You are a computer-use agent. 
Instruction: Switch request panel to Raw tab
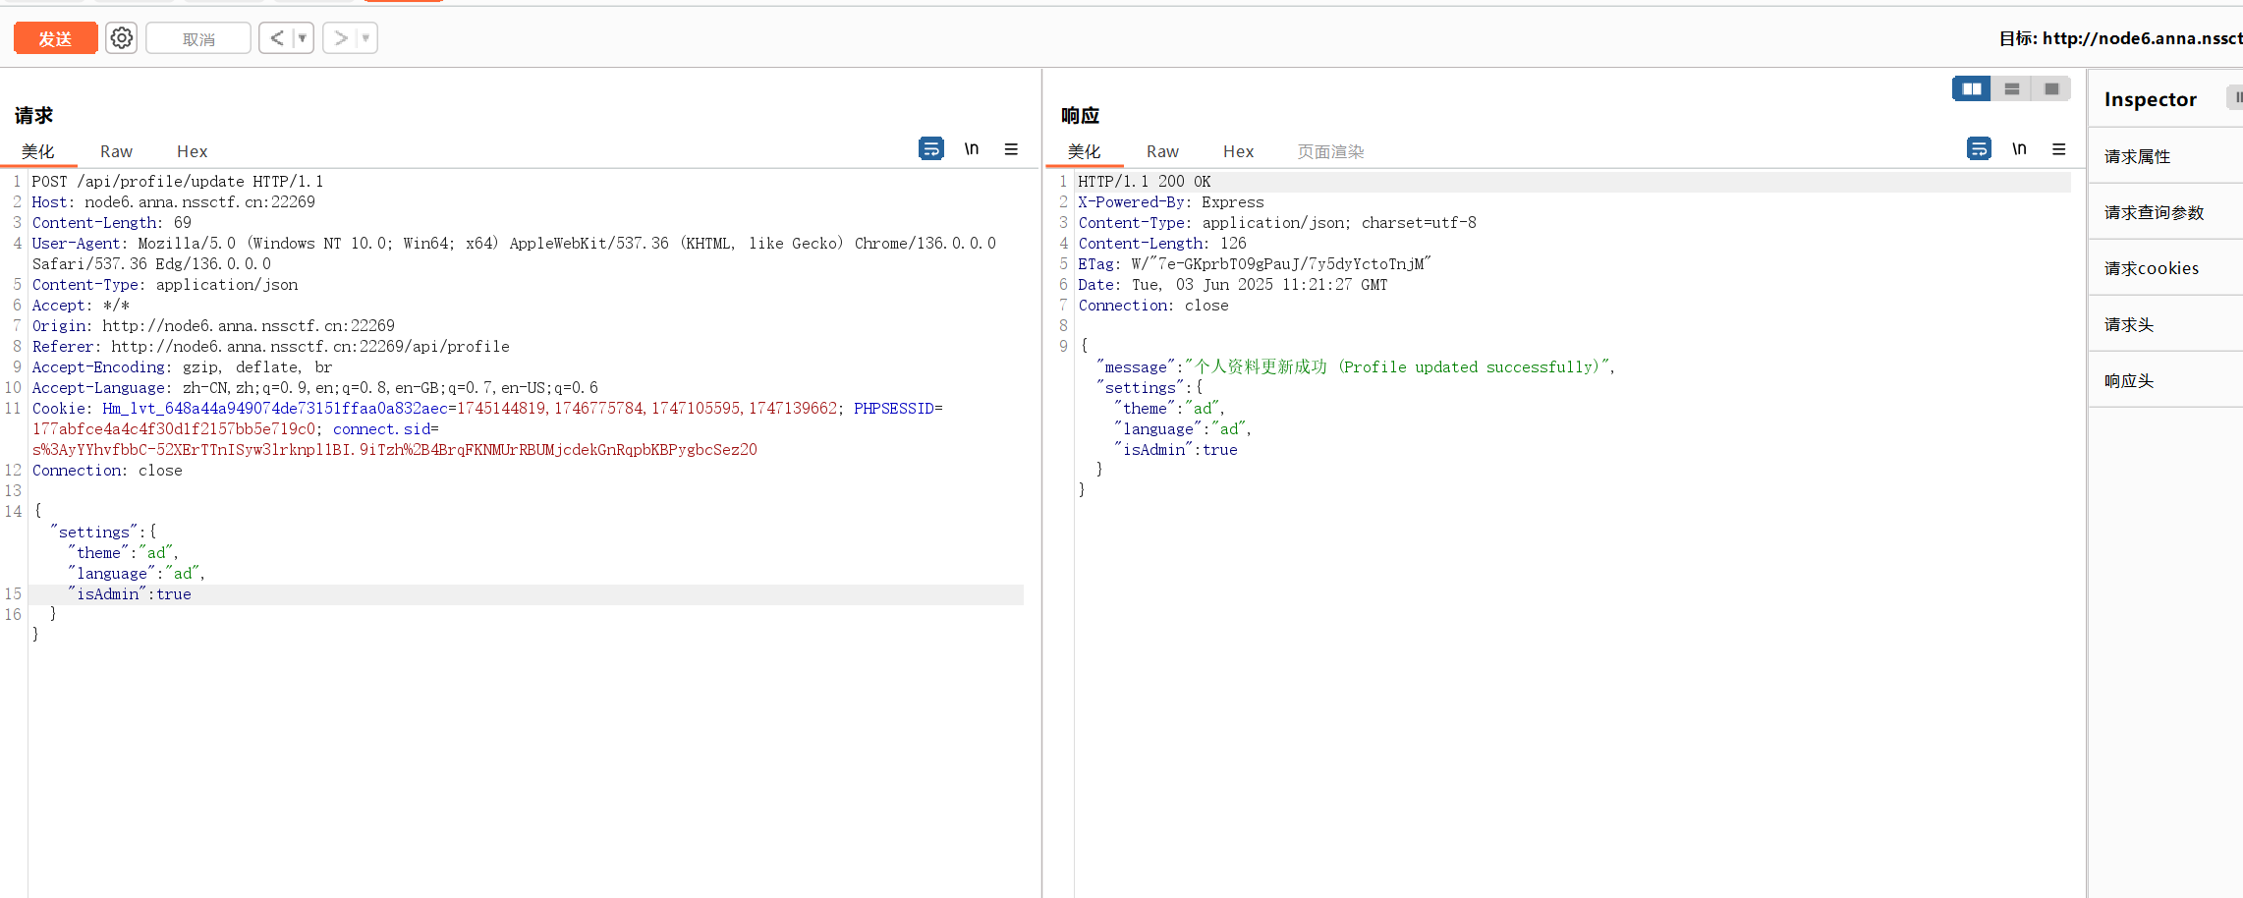click(x=116, y=151)
